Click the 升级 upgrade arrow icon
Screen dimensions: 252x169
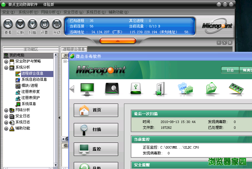(x=57, y=24)
